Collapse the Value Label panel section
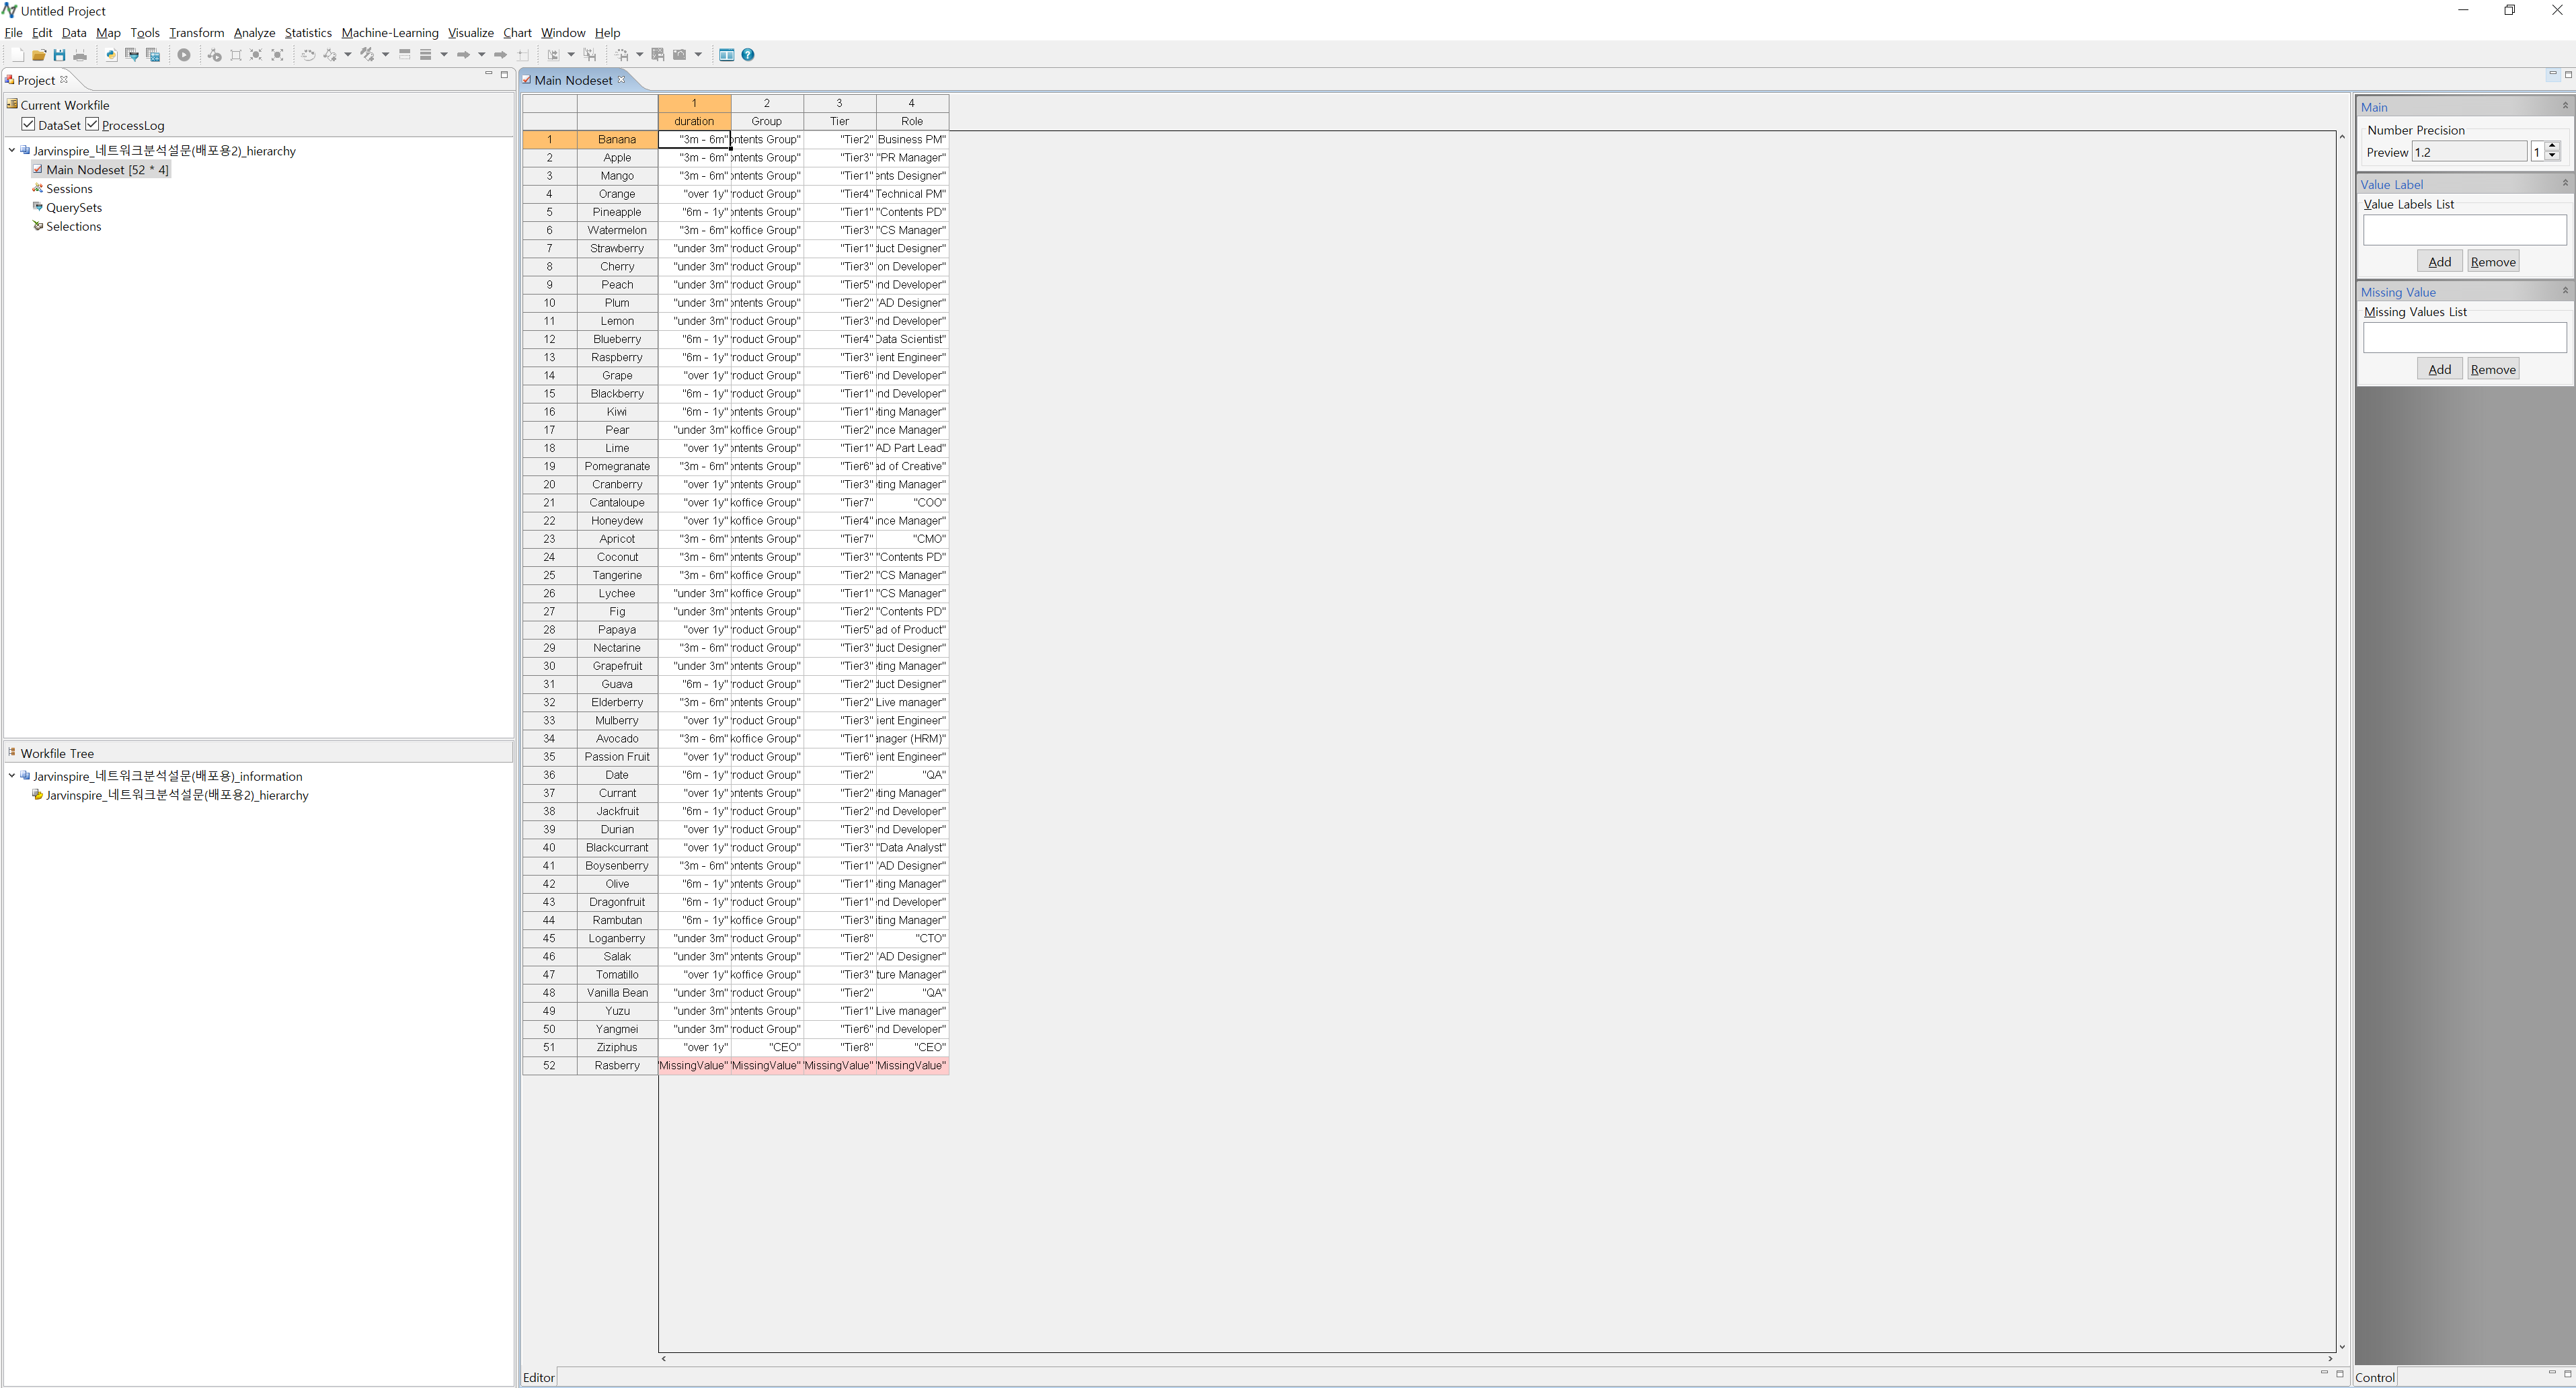This screenshot has height=1388, width=2576. pos(2564,183)
